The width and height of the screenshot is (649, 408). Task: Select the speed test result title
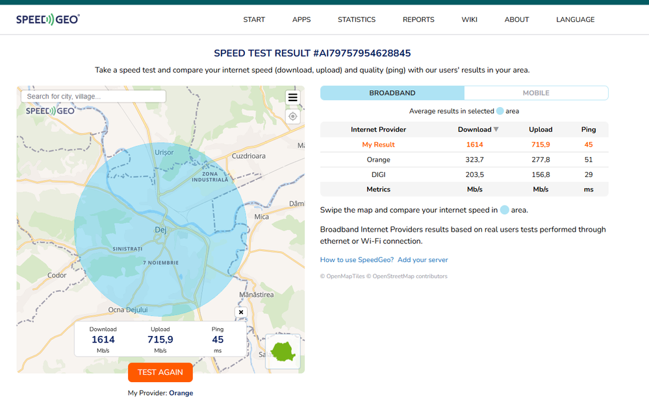[x=312, y=53]
